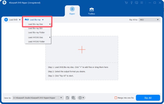The width and height of the screenshot is (164, 104).
Task: Open the shopping cart purchase icon
Action: (126, 3)
